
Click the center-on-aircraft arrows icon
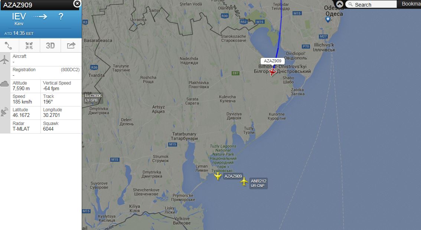click(29, 46)
